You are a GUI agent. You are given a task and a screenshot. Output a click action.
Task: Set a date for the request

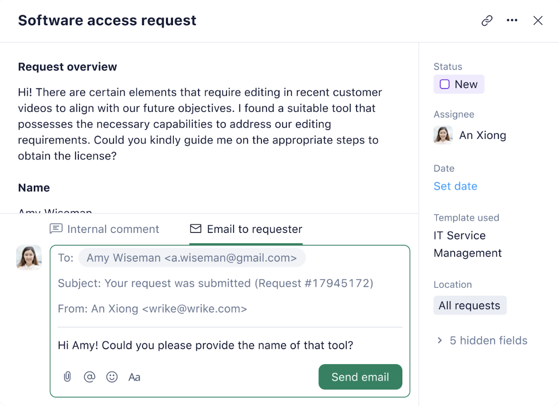click(x=455, y=186)
